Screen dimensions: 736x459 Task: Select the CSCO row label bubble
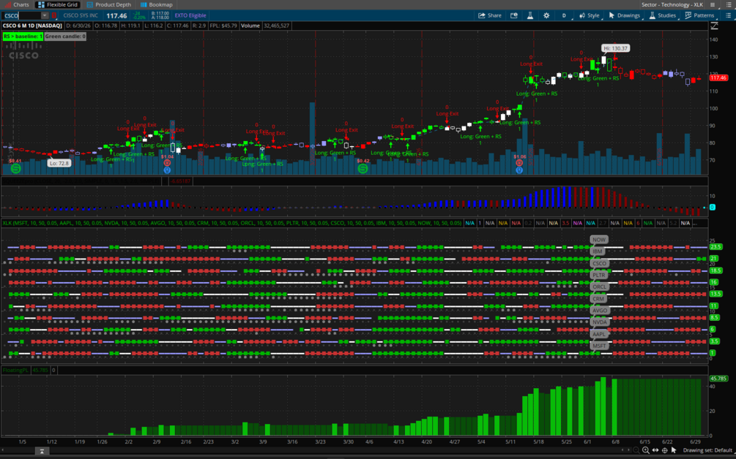click(599, 263)
